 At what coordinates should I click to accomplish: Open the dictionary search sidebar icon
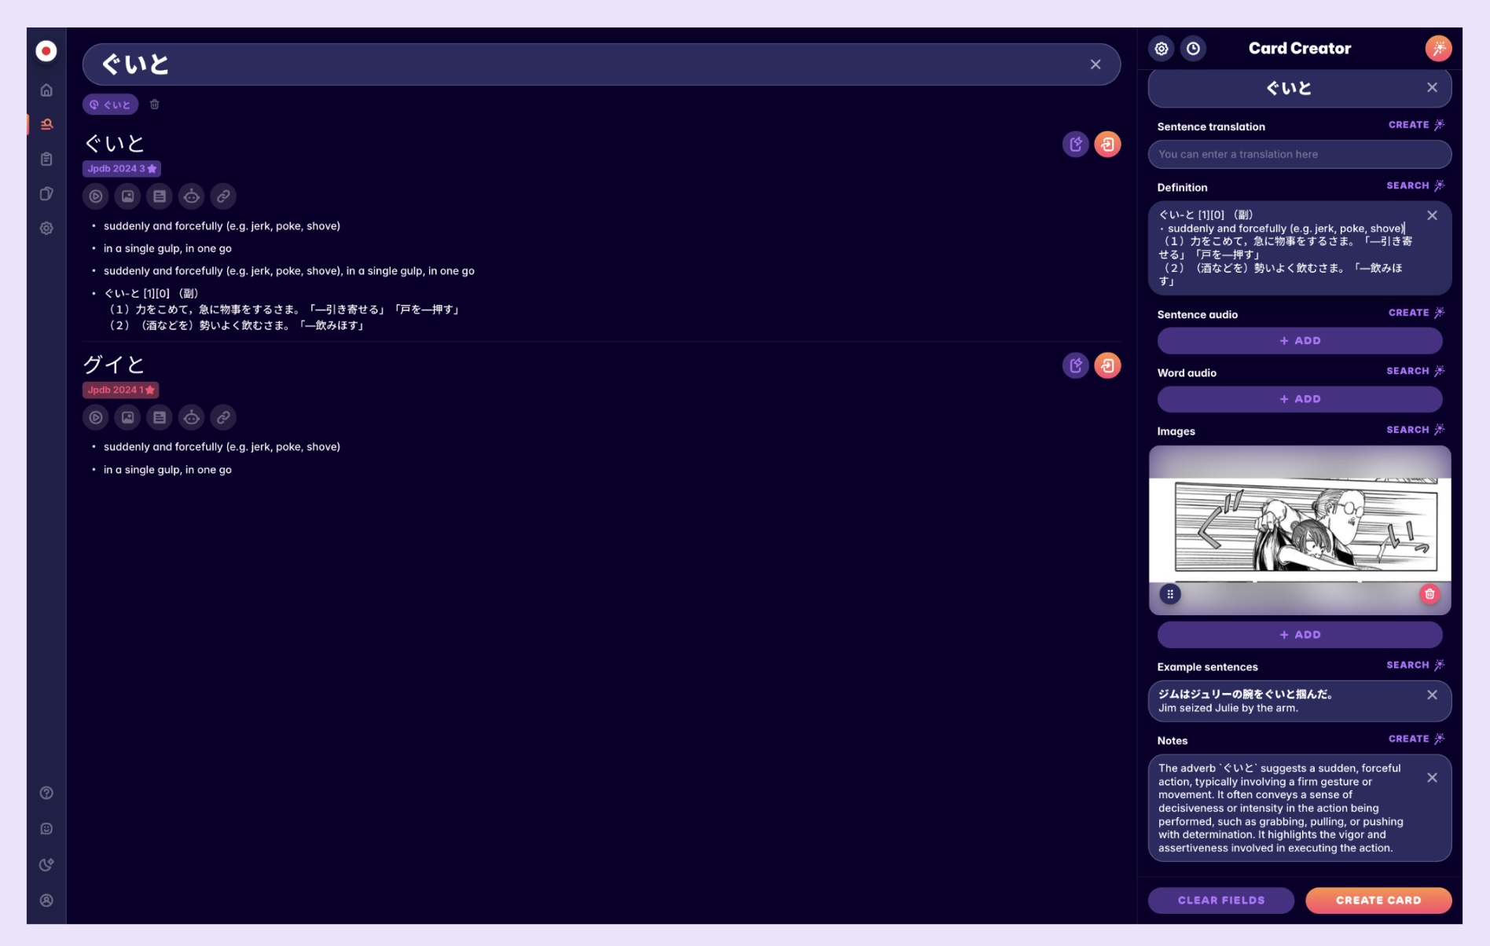point(46,124)
